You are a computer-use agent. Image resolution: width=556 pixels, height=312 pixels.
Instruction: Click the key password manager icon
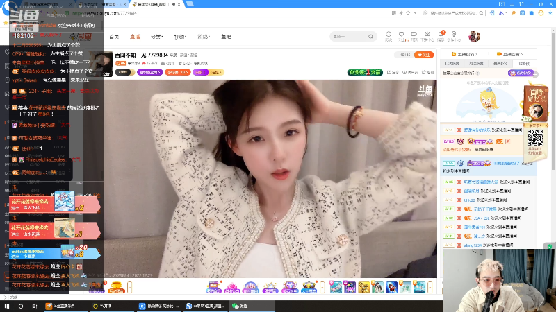(x=513, y=13)
